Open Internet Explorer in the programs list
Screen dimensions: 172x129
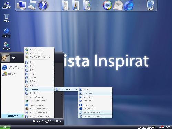pyautogui.click(x=40, y=105)
